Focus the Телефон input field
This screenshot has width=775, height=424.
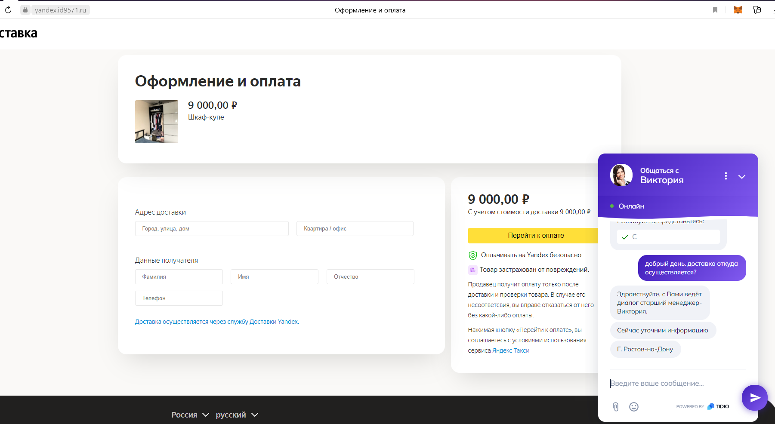(179, 298)
